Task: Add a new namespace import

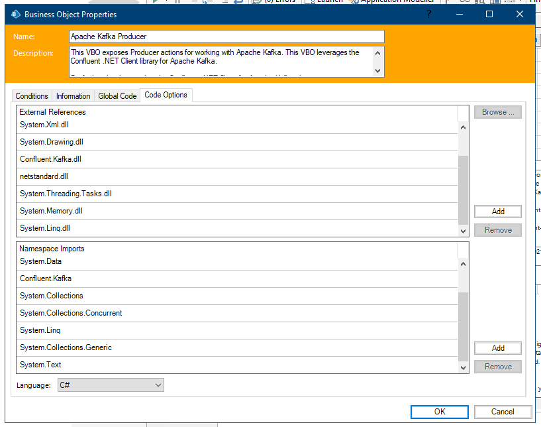Action: point(498,348)
